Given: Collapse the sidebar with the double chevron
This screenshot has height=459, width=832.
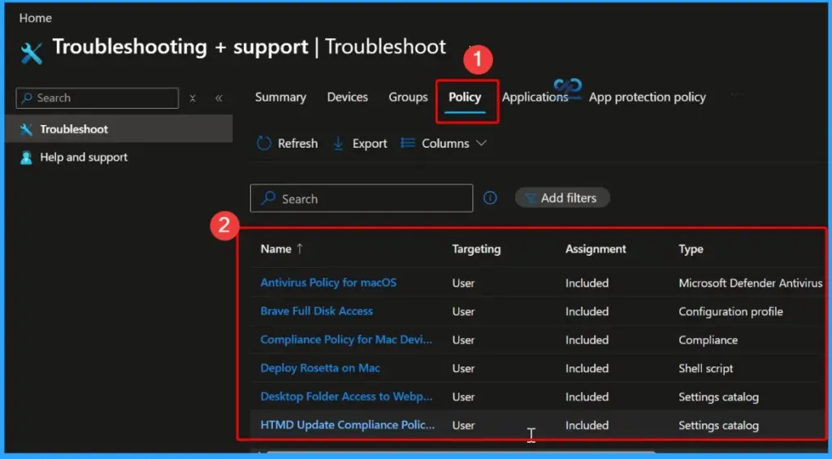Looking at the screenshot, I should click(219, 98).
